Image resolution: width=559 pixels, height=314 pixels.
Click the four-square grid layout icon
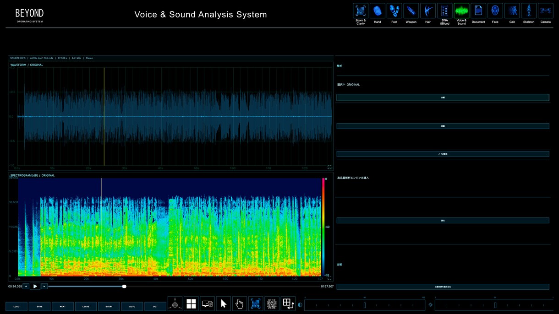pos(191,304)
